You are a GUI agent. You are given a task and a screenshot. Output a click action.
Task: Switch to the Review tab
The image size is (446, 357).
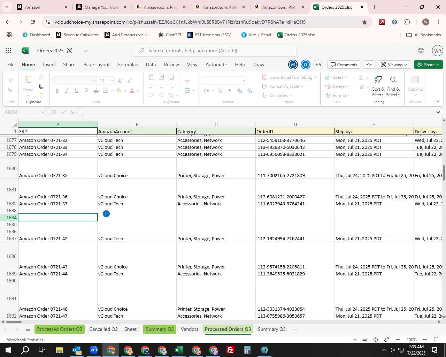(171, 64)
